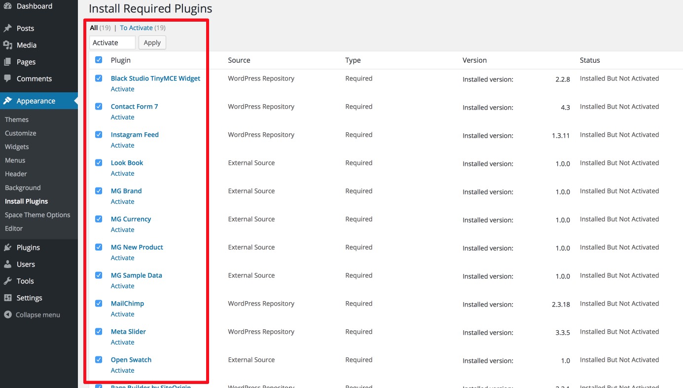Go to Themes submenu
This screenshot has width=683, height=388.
point(17,119)
